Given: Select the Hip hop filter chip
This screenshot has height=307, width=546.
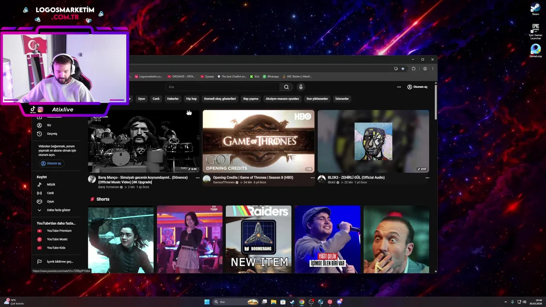Looking at the screenshot, I should pos(192,98).
